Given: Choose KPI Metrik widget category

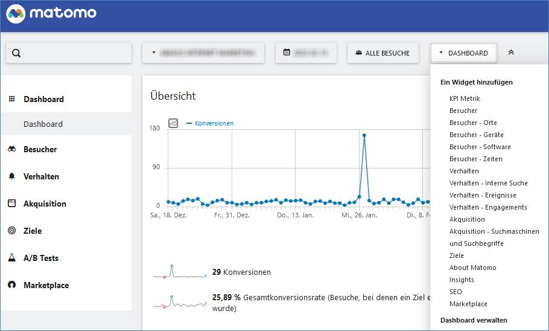Looking at the screenshot, I should click(465, 98).
